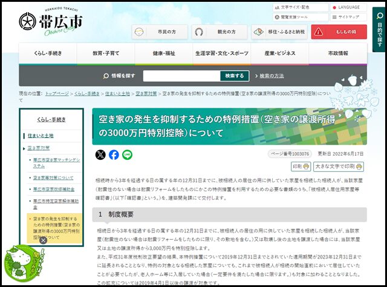Open the Obihiro City logo homepage
This screenshot has height=287, width=387.
51,22
